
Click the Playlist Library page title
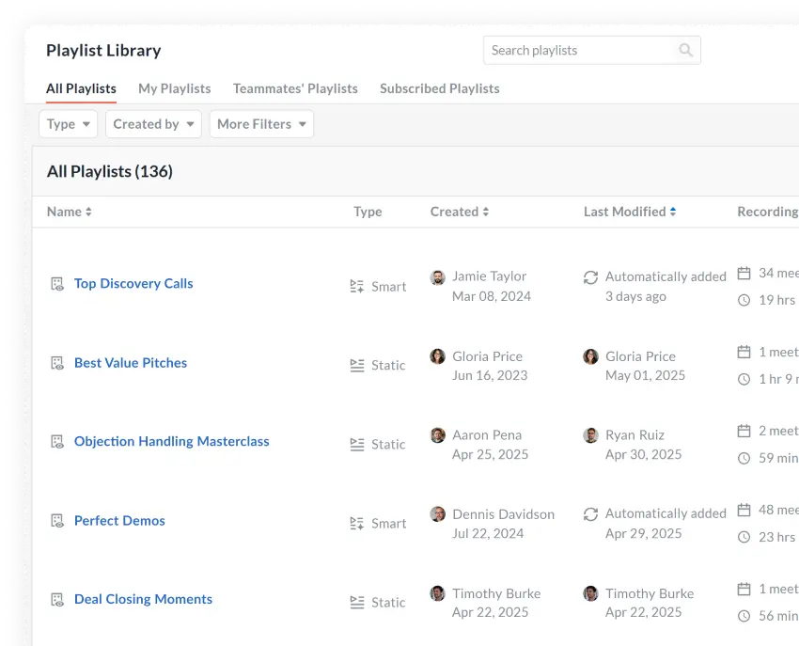(x=103, y=51)
